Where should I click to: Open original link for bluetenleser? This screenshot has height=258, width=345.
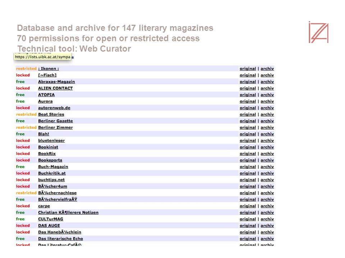click(248, 140)
